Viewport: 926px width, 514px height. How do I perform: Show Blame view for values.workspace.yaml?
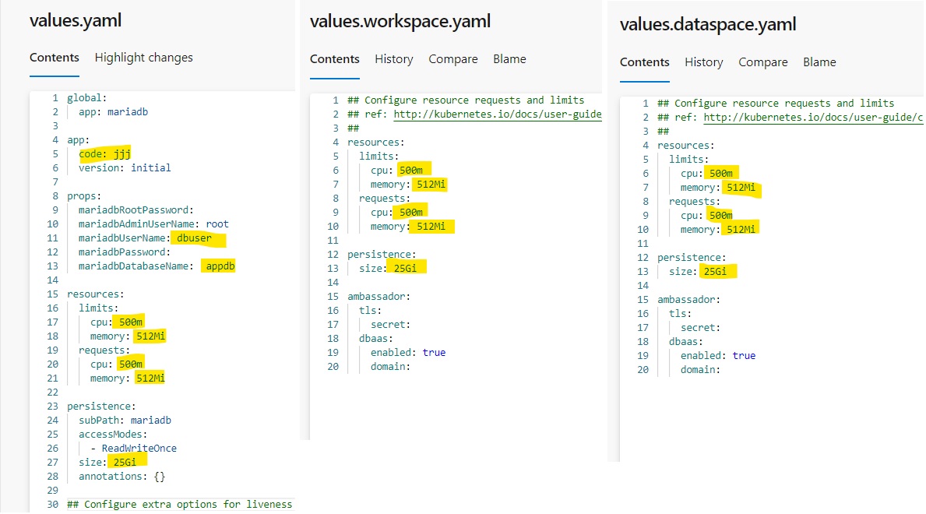tap(509, 59)
